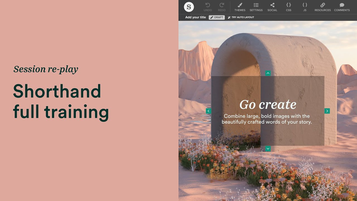Click the 'Session re-play' caption
Screen dimensions: 357x201
(46, 69)
